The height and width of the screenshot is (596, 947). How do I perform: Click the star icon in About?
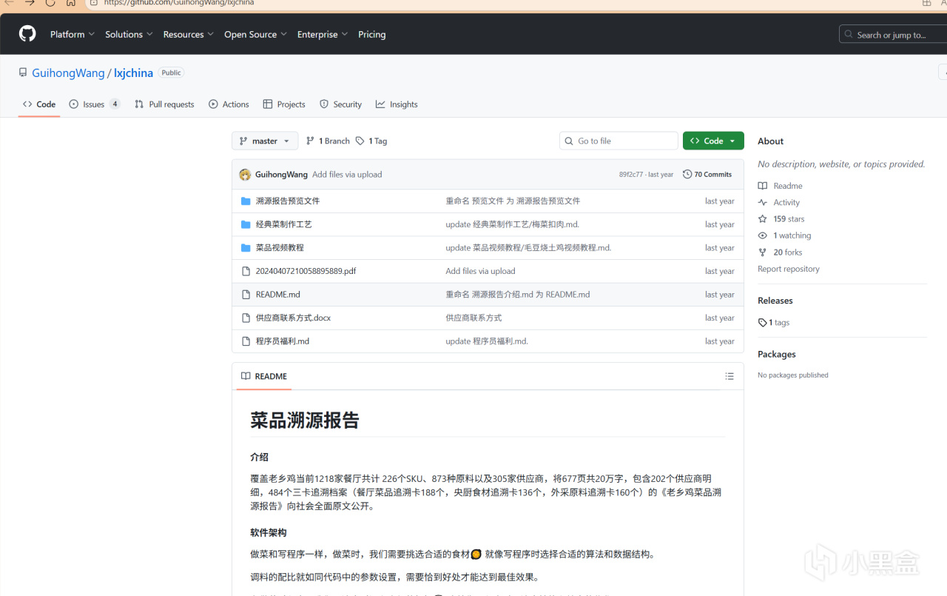tap(763, 219)
